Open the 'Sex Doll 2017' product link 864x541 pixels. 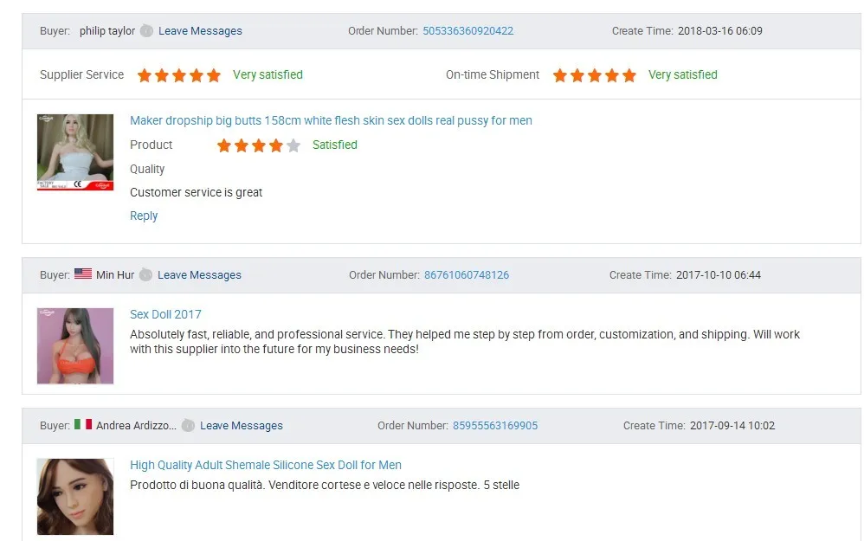[165, 314]
